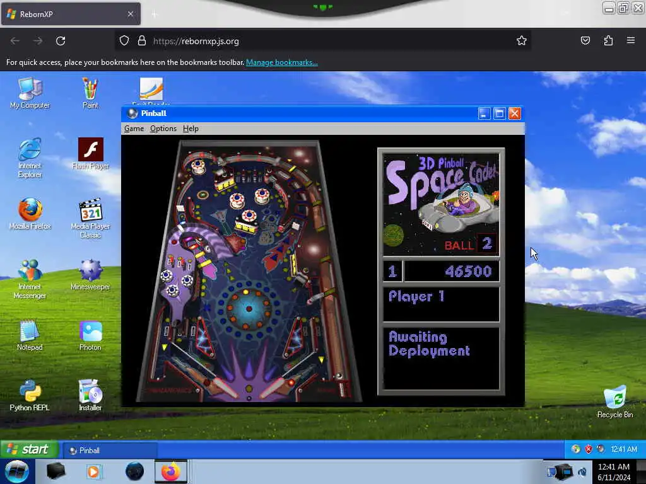Launch Paint from the desktop
This screenshot has height=484, width=646.
[90, 93]
